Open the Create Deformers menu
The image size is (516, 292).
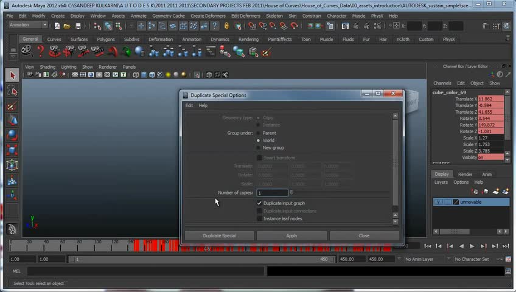(209, 16)
